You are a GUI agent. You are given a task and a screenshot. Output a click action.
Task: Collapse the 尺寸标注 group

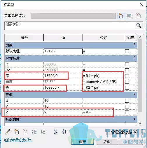pos(134,58)
